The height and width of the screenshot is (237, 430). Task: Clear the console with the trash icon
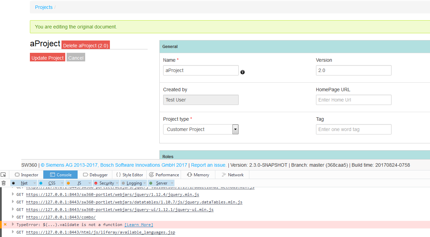click(x=3, y=183)
